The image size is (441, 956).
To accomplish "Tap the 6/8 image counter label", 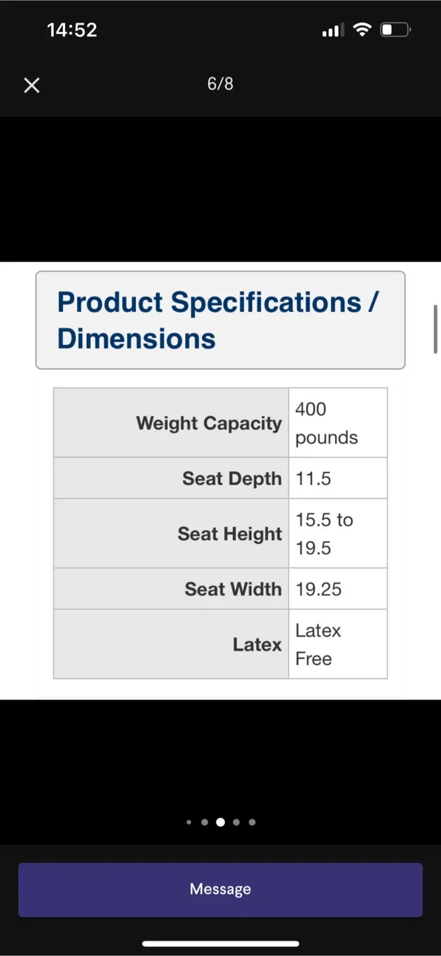I will pyautogui.click(x=220, y=84).
